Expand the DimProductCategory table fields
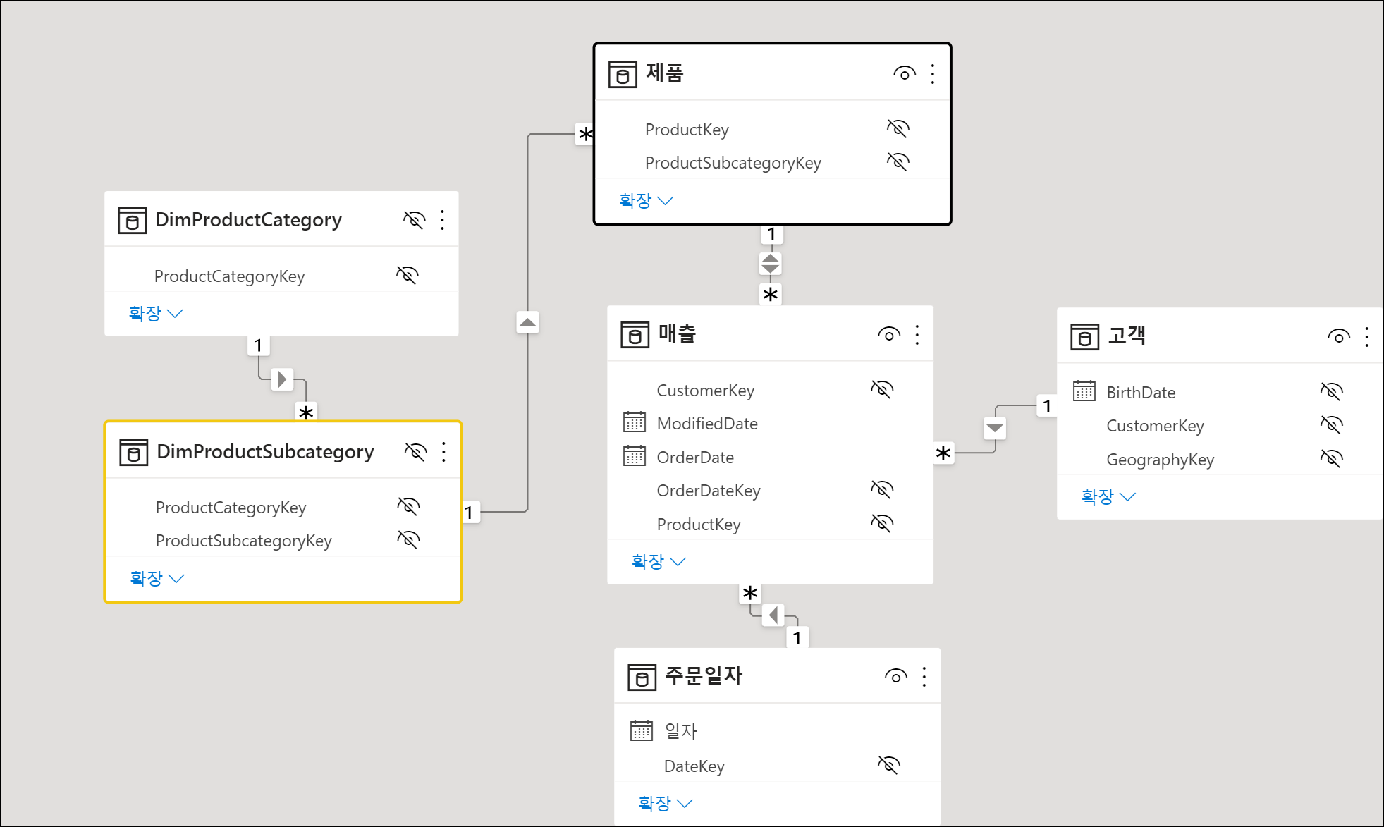The image size is (1384, 827). 155,314
